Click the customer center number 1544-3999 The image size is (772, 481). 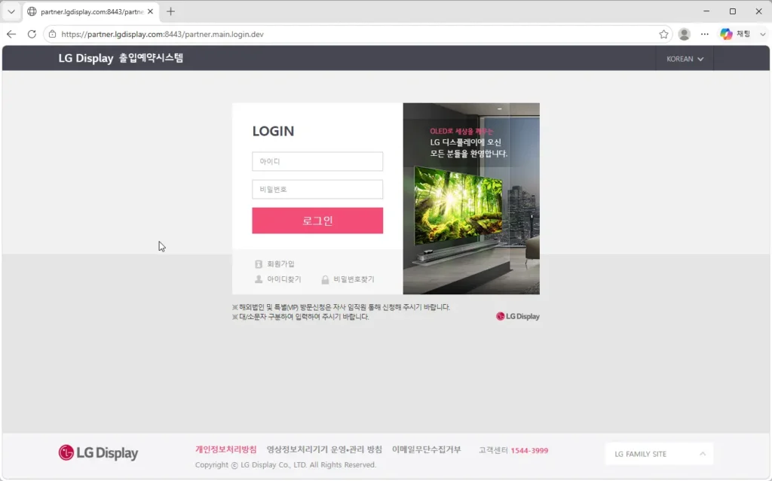pos(529,450)
